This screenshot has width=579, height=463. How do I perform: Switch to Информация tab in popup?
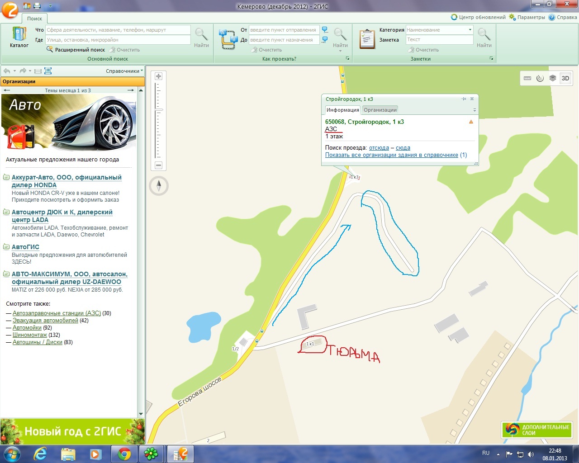(x=342, y=110)
